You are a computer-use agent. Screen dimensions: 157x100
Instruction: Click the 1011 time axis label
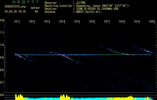click(17, 21)
